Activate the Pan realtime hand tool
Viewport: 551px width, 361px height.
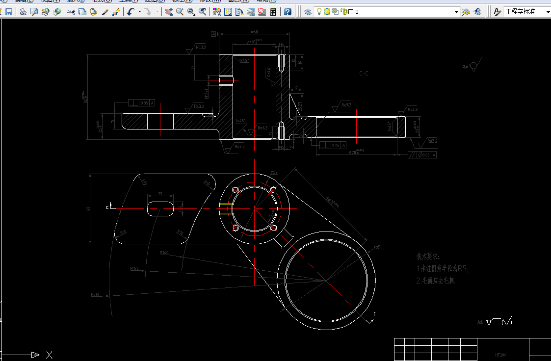(x=169, y=12)
